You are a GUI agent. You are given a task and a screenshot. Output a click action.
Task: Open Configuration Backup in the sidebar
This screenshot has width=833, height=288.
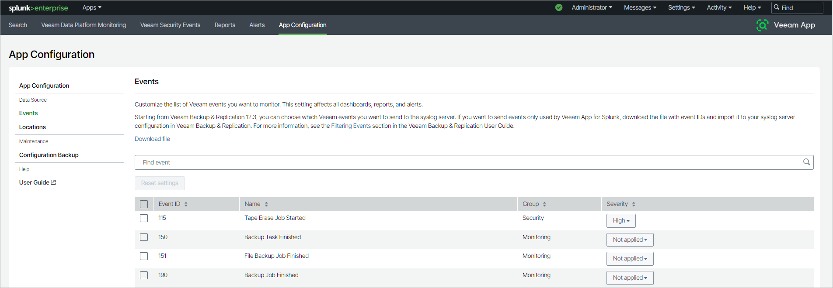coord(49,155)
